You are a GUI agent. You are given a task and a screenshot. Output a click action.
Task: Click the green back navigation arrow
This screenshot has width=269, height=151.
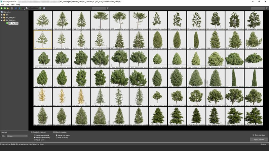click(2, 8)
